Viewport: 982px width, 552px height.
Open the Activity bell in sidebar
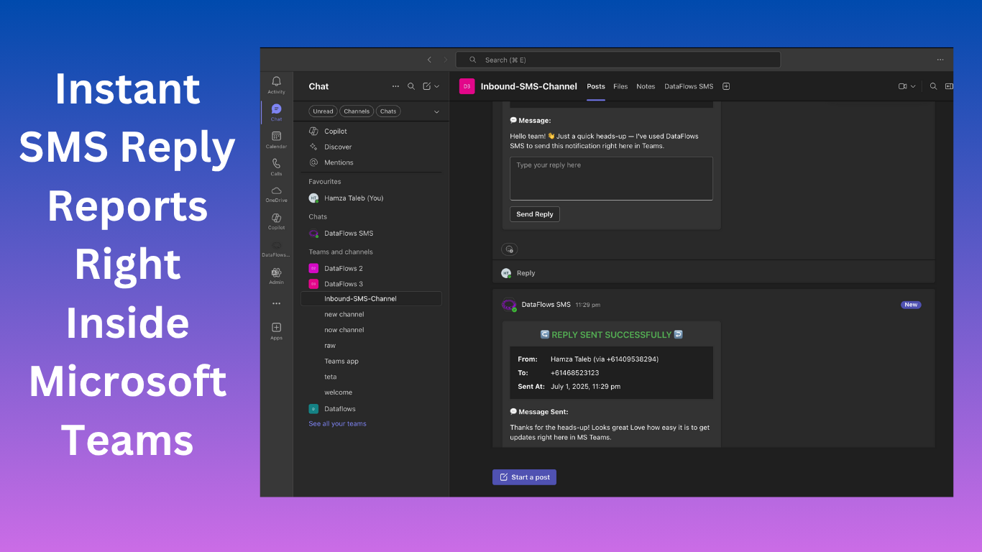(x=276, y=84)
